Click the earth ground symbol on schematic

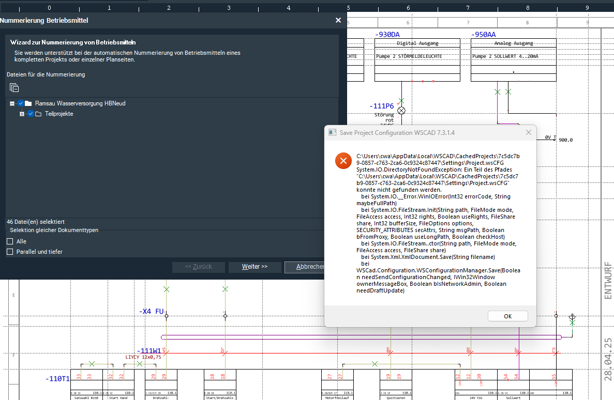click(572, 316)
